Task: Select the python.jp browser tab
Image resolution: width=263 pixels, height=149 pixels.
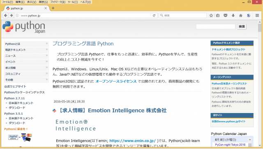Action: pyautogui.click(x=26, y=8)
